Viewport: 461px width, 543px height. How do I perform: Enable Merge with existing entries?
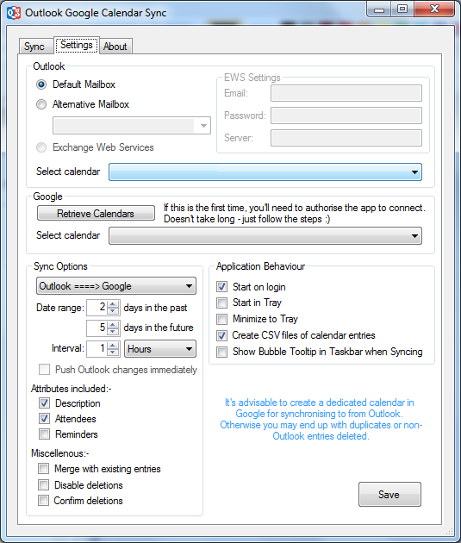[44, 469]
